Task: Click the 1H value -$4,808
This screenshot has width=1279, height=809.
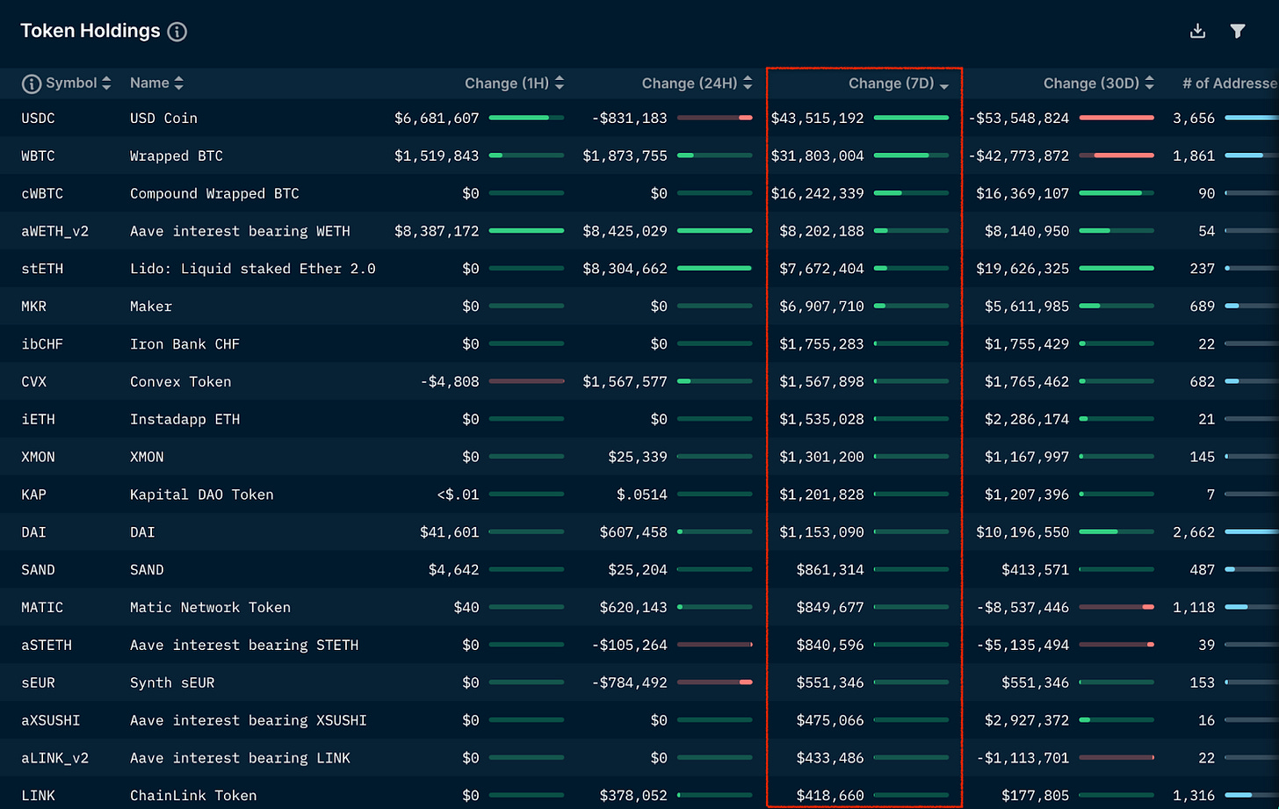Action: click(450, 382)
